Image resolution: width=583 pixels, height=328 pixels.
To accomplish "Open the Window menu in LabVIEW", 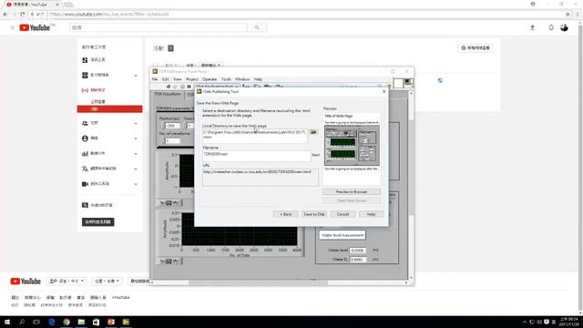I will (x=242, y=79).
